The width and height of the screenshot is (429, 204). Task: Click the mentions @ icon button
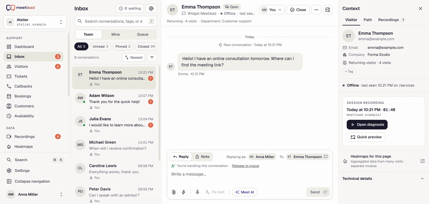[x=151, y=9]
